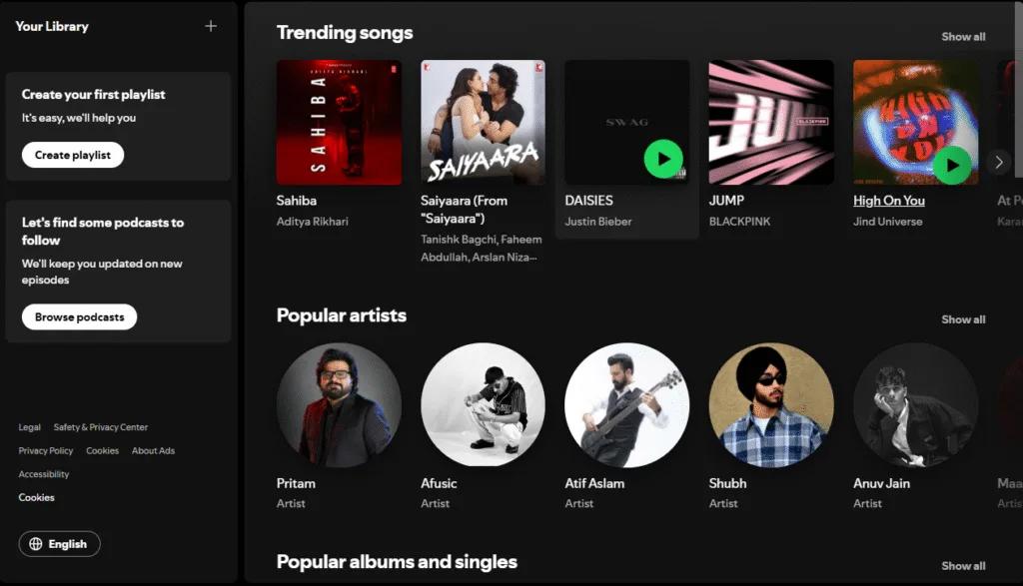Open the Privacy Policy link

(x=46, y=451)
